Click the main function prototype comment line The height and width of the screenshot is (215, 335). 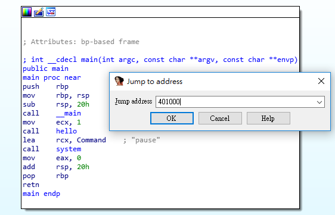click(160, 60)
